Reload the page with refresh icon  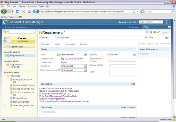[x=17, y=11]
